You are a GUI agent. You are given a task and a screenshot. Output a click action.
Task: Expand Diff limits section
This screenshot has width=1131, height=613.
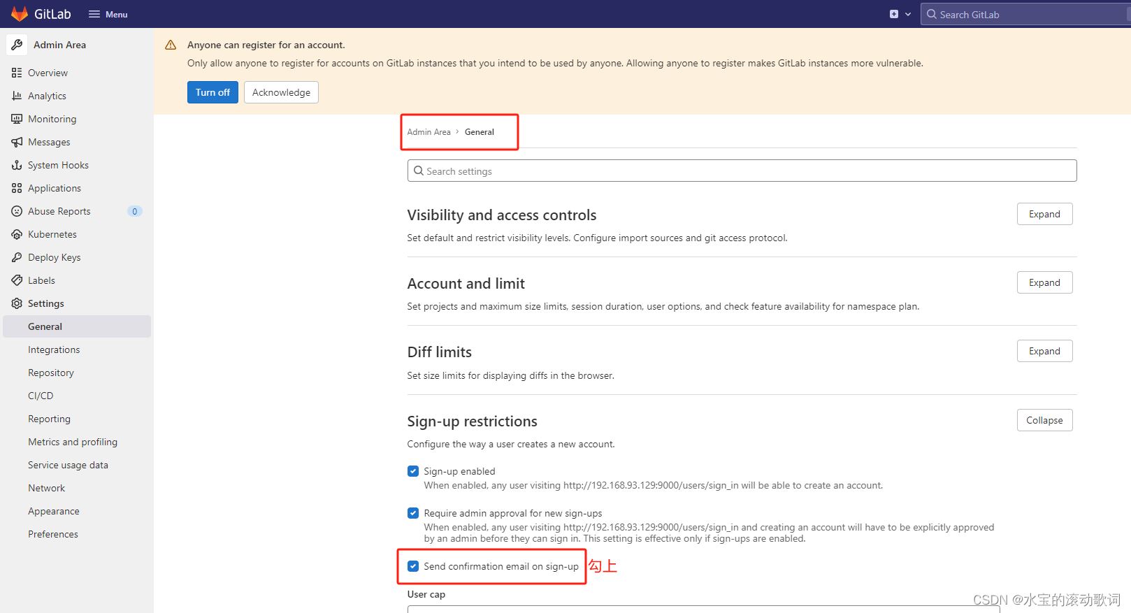[x=1044, y=351]
